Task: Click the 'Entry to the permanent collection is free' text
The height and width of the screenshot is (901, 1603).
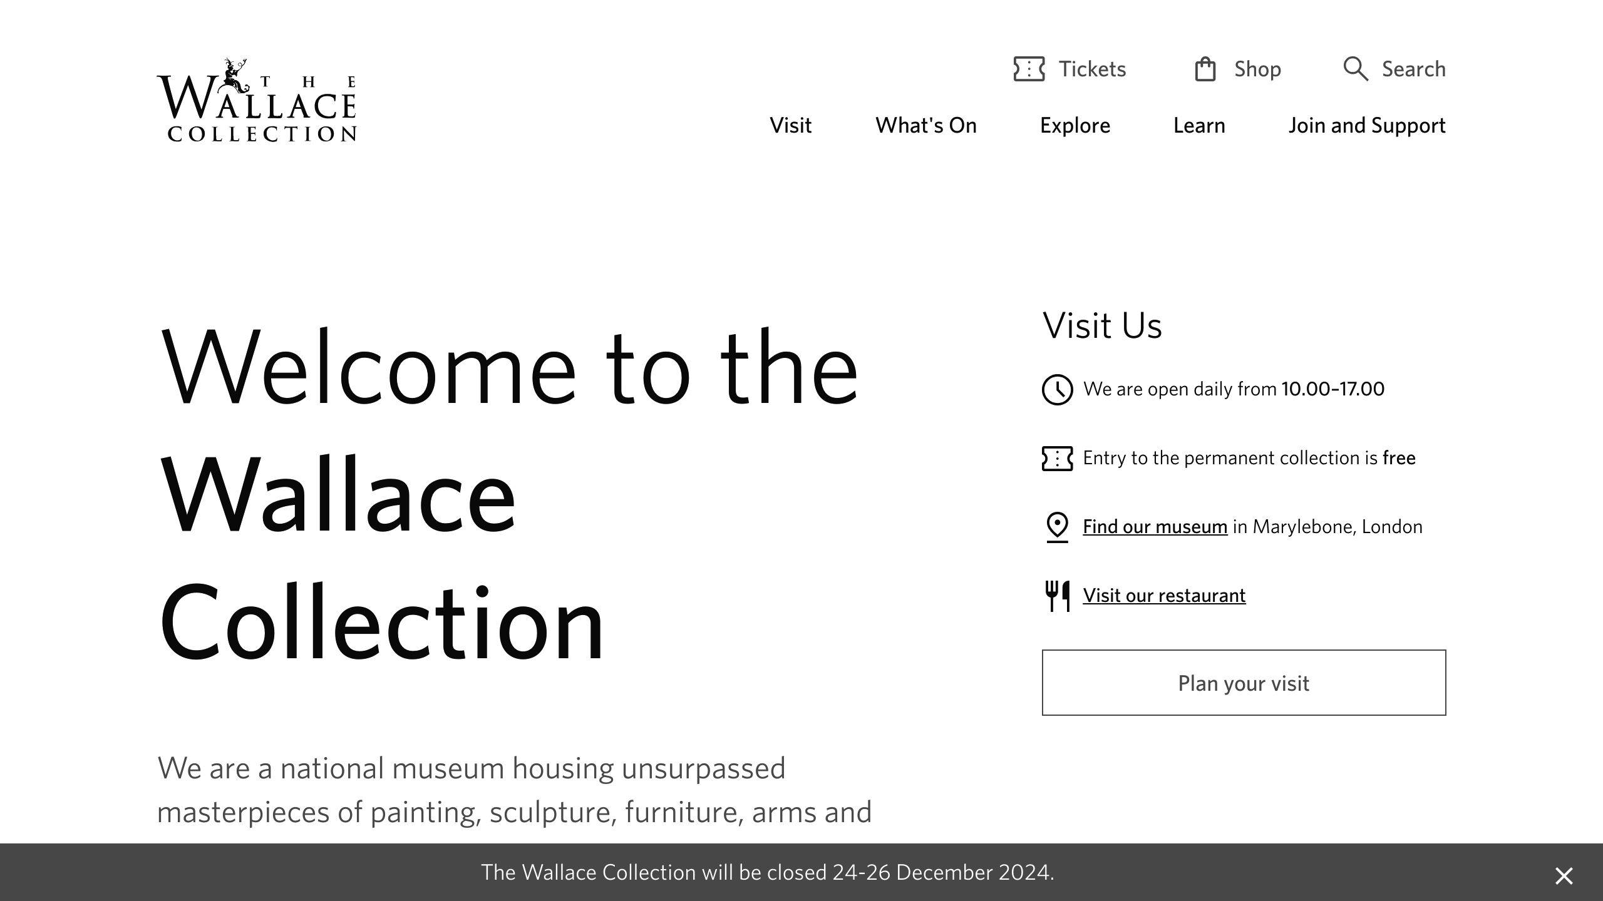Action: pos(1249,458)
